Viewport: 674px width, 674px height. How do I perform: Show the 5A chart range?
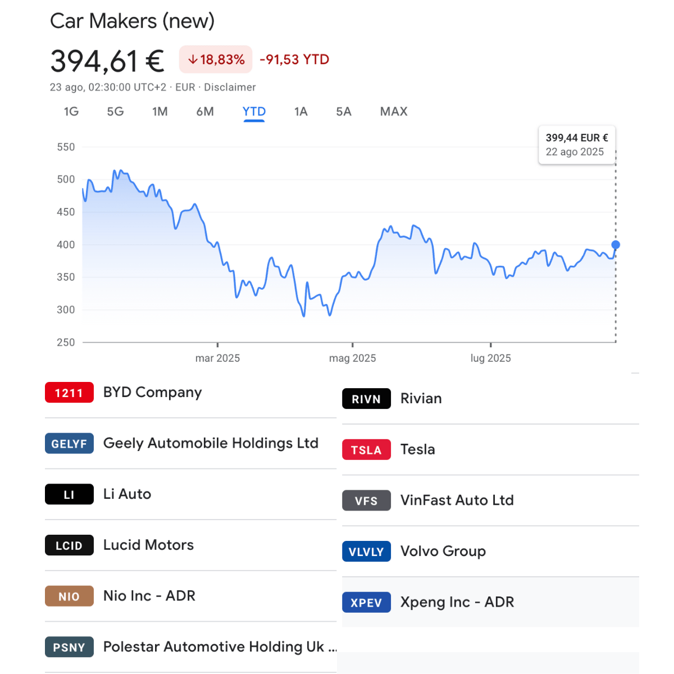pos(344,111)
